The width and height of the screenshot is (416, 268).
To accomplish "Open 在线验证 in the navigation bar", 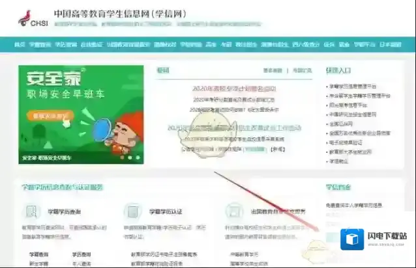I will point(91,45).
